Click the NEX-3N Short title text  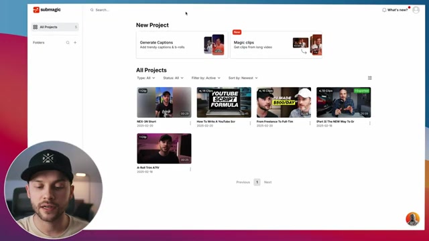click(x=146, y=121)
